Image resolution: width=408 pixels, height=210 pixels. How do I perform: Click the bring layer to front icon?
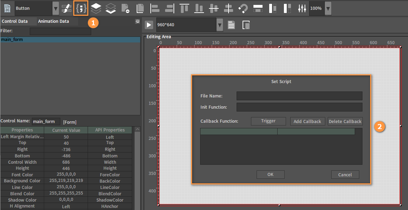click(x=96, y=8)
